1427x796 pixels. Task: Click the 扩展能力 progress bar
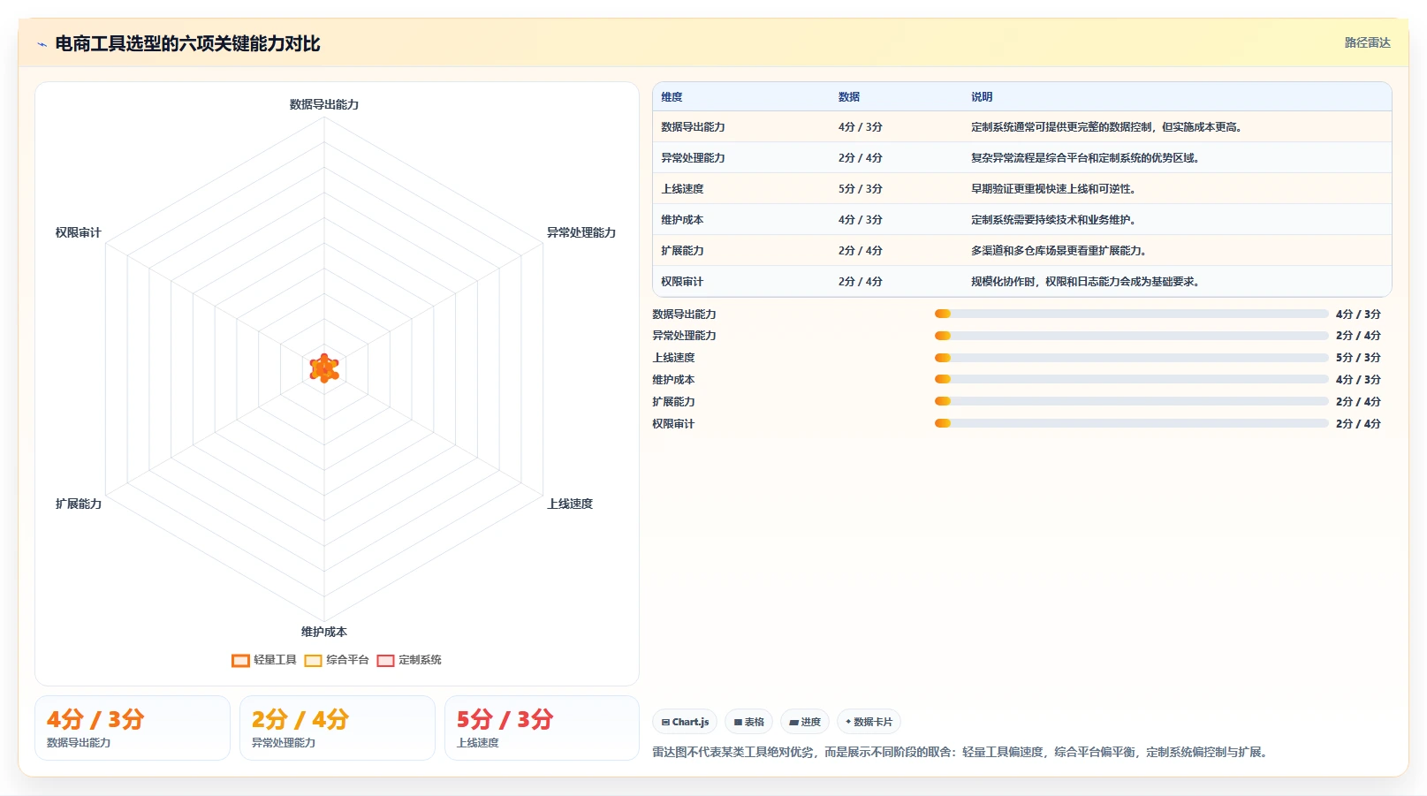pyautogui.click(x=1132, y=401)
